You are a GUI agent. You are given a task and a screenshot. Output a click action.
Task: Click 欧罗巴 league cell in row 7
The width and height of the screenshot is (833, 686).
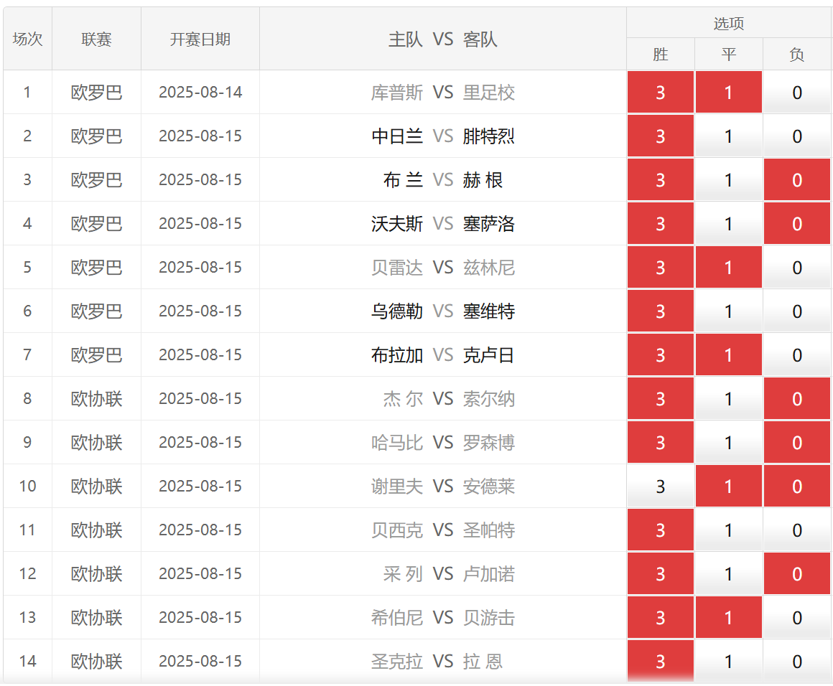coord(97,354)
